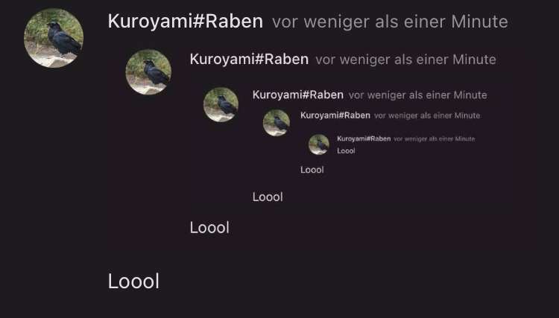Click the second-level nested raven avatar
The height and width of the screenshot is (318, 559).
pos(148,72)
